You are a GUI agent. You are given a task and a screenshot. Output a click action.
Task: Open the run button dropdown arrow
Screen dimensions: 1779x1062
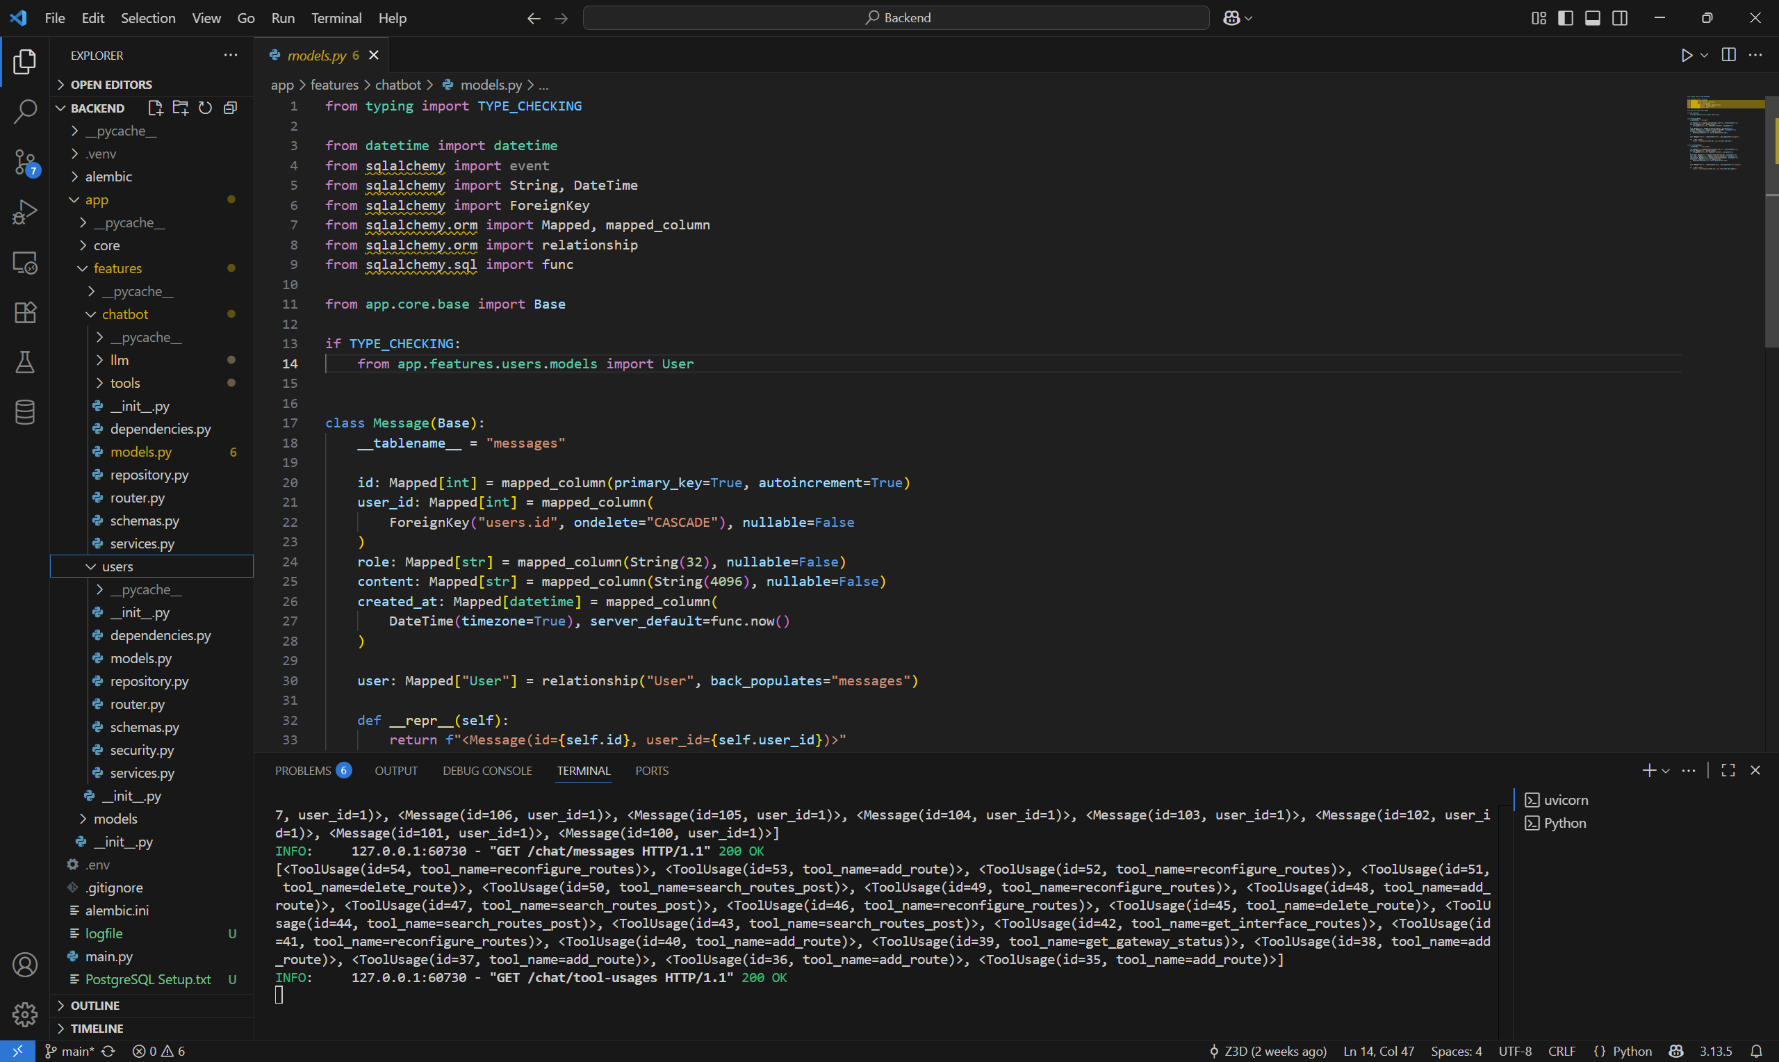(x=1705, y=55)
